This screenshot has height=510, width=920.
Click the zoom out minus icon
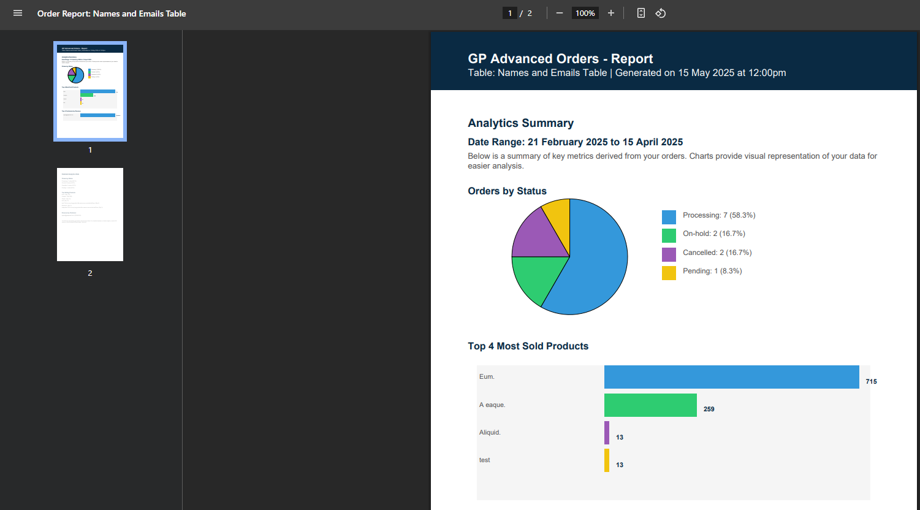pyautogui.click(x=560, y=13)
